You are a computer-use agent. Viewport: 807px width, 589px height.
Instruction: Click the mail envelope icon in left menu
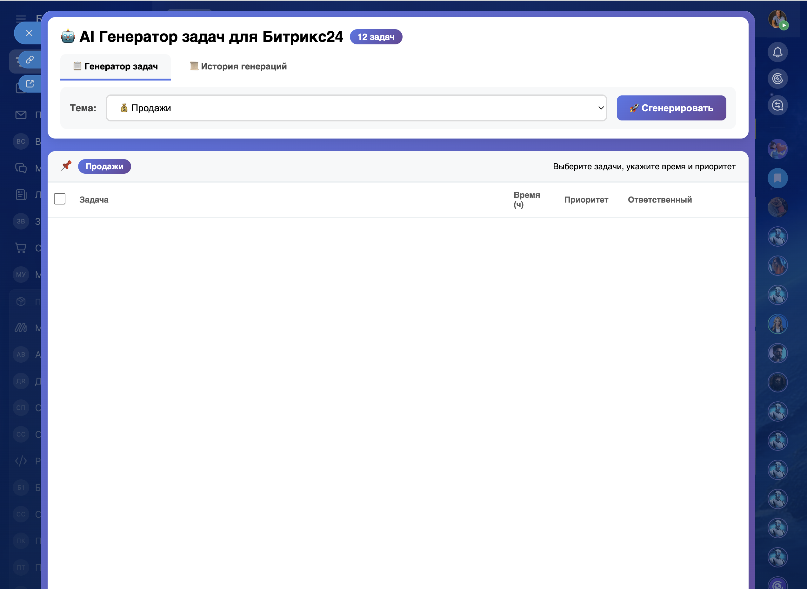click(21, 115)
